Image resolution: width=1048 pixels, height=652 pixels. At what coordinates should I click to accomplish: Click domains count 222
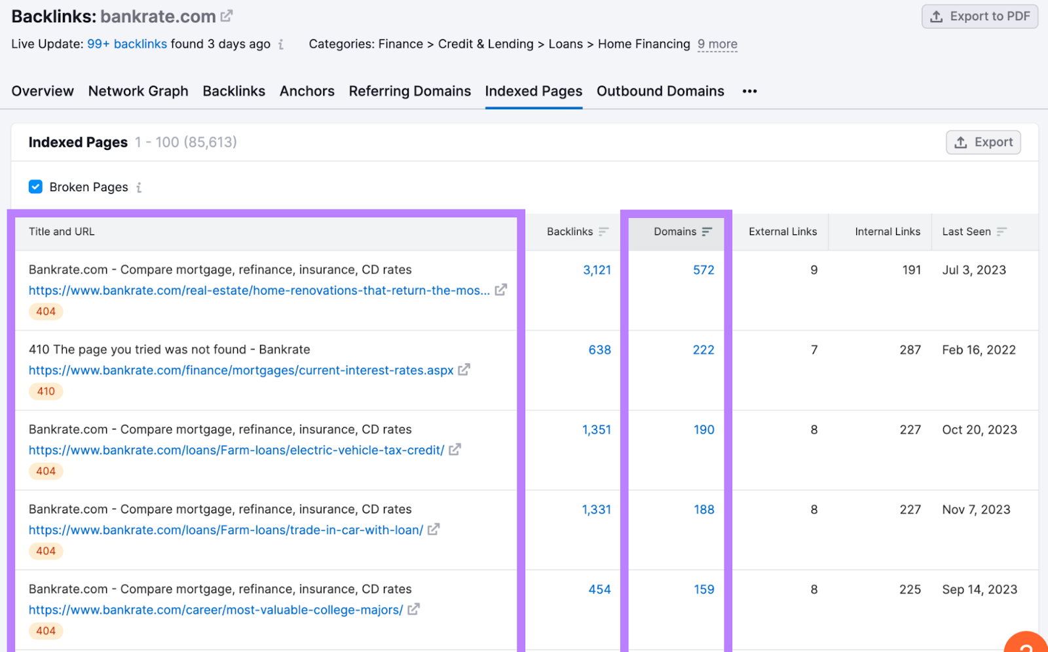tap(703, 350)
